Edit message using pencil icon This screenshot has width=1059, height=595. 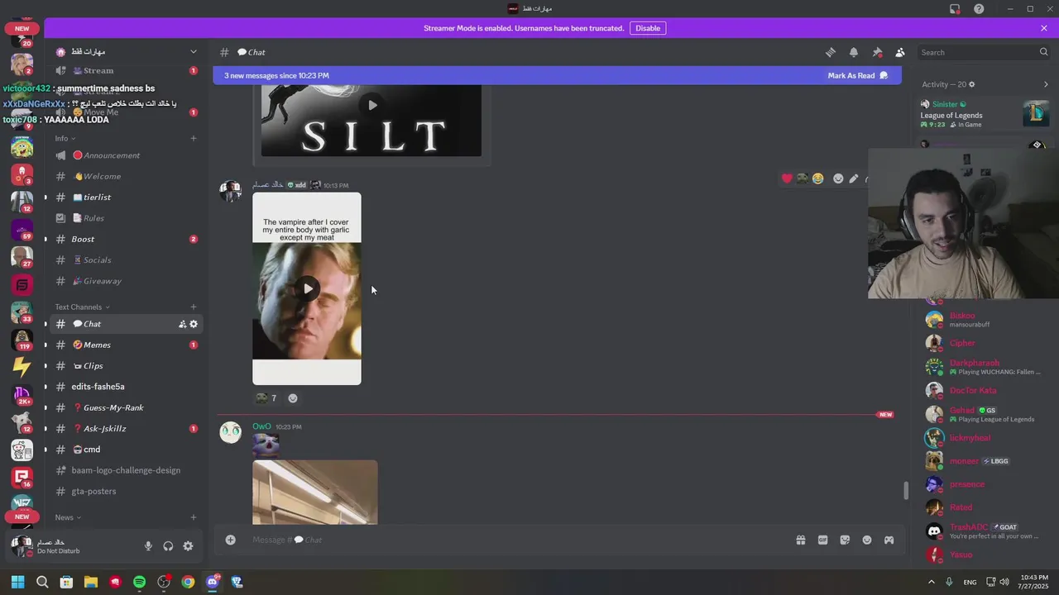854,178
